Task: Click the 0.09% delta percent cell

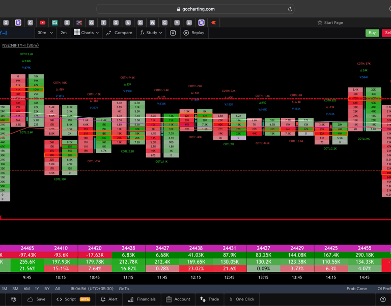Action: pyautogui.click(x=263, y=269)
